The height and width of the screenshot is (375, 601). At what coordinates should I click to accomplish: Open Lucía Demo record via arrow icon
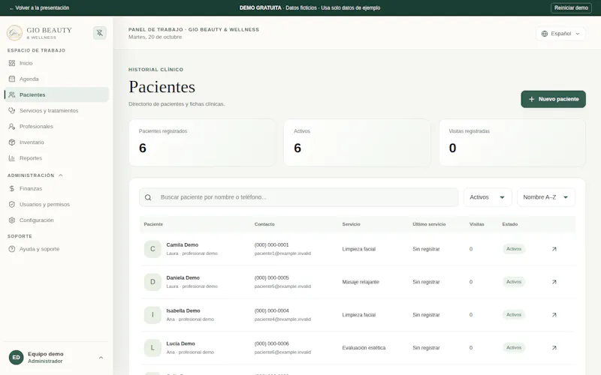pos(554,348)
